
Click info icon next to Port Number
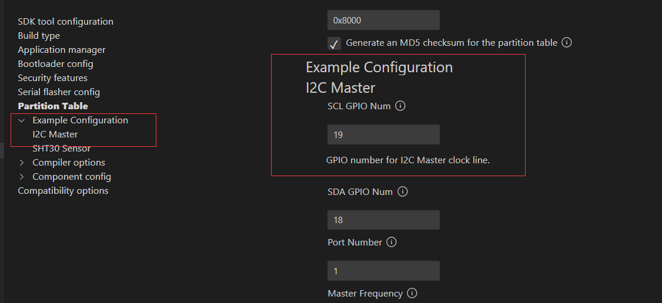(392, 243)
